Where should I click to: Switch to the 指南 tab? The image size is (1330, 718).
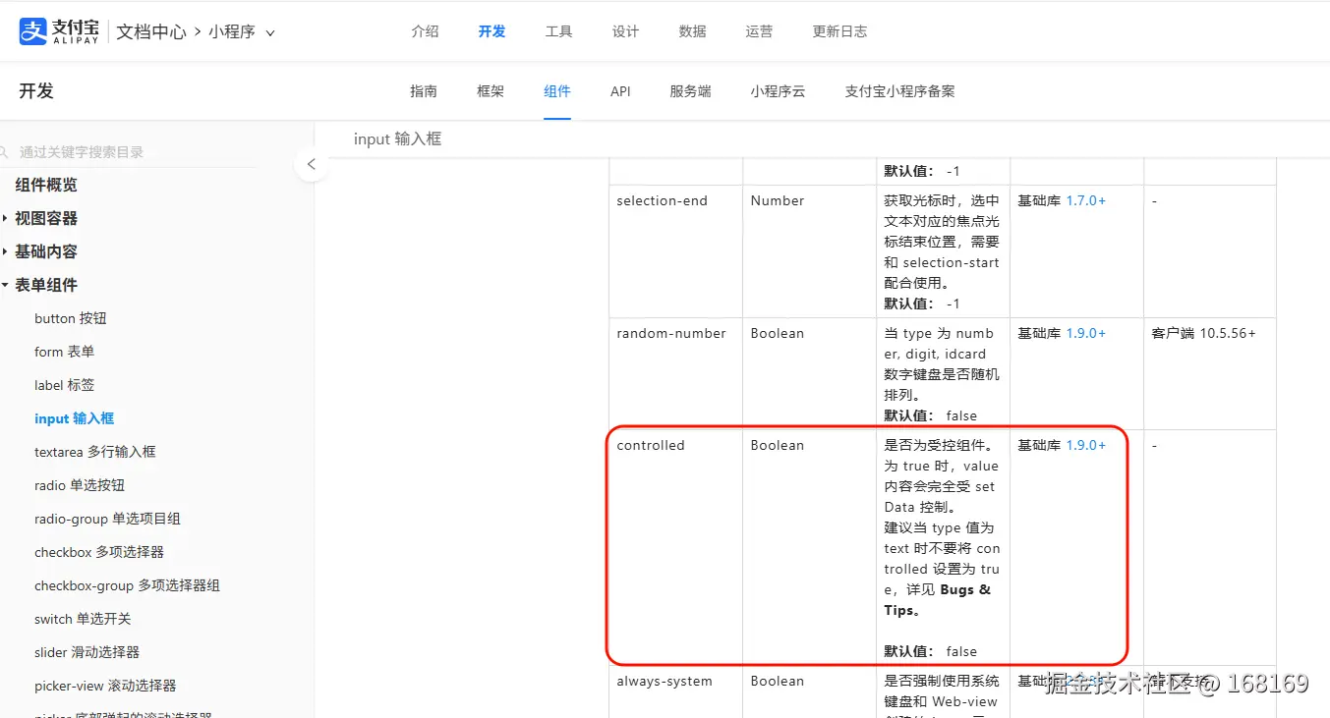(x=424, y=91)
